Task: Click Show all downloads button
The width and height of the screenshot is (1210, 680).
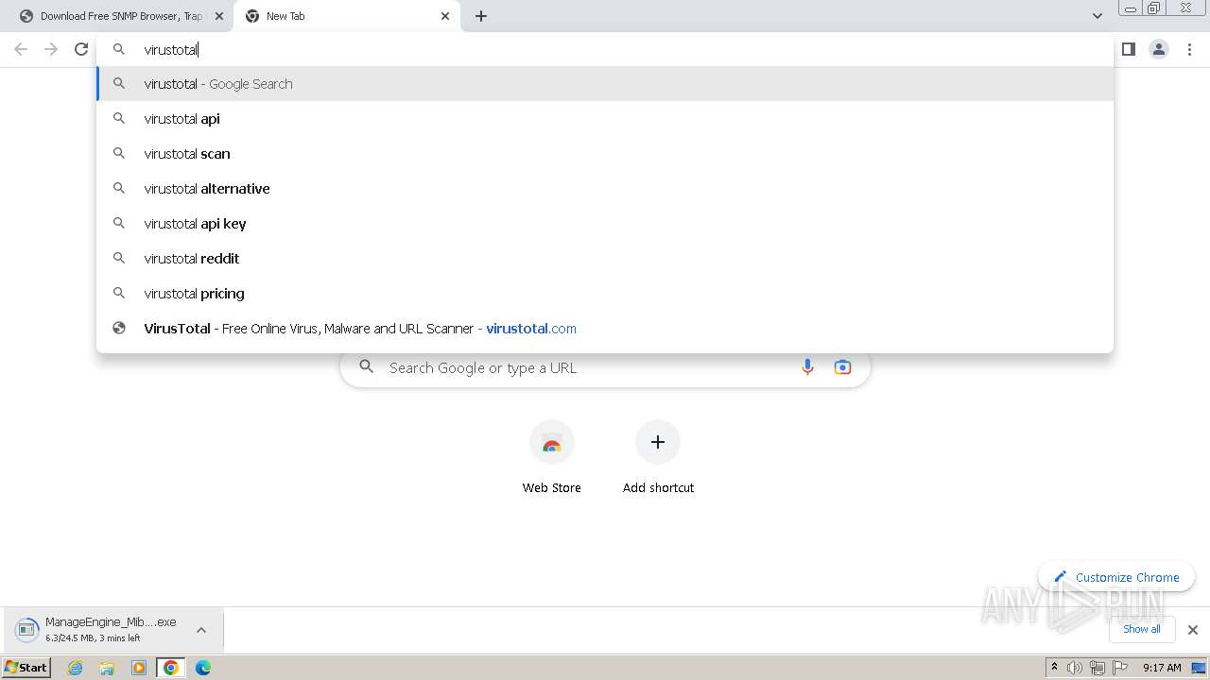Action: tap(1142, 629)
